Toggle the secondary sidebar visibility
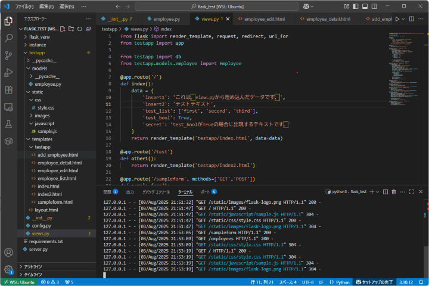Screen dimensions: 429x286 pos(374,7)
